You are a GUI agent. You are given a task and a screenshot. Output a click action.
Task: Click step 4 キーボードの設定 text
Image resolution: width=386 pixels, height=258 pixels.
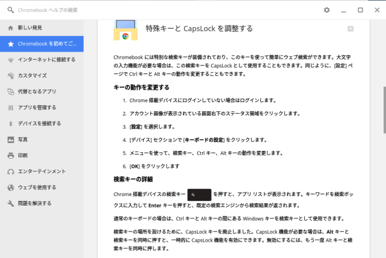(204, 140)
